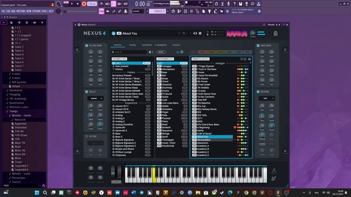Open the Windows Start menu
The image size is (351, 197).
tap(37, 193)
